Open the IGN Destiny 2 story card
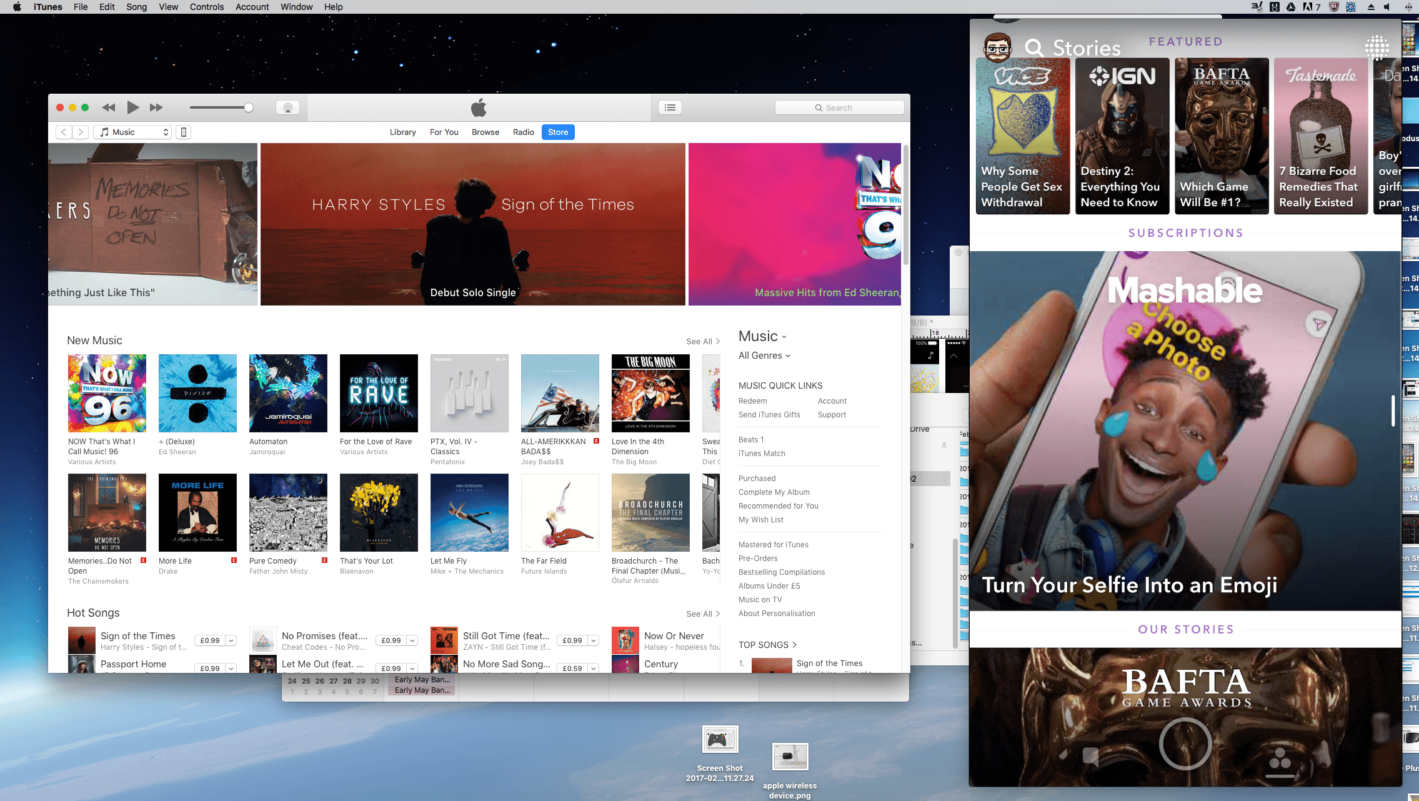 (x=1122, y=136)
